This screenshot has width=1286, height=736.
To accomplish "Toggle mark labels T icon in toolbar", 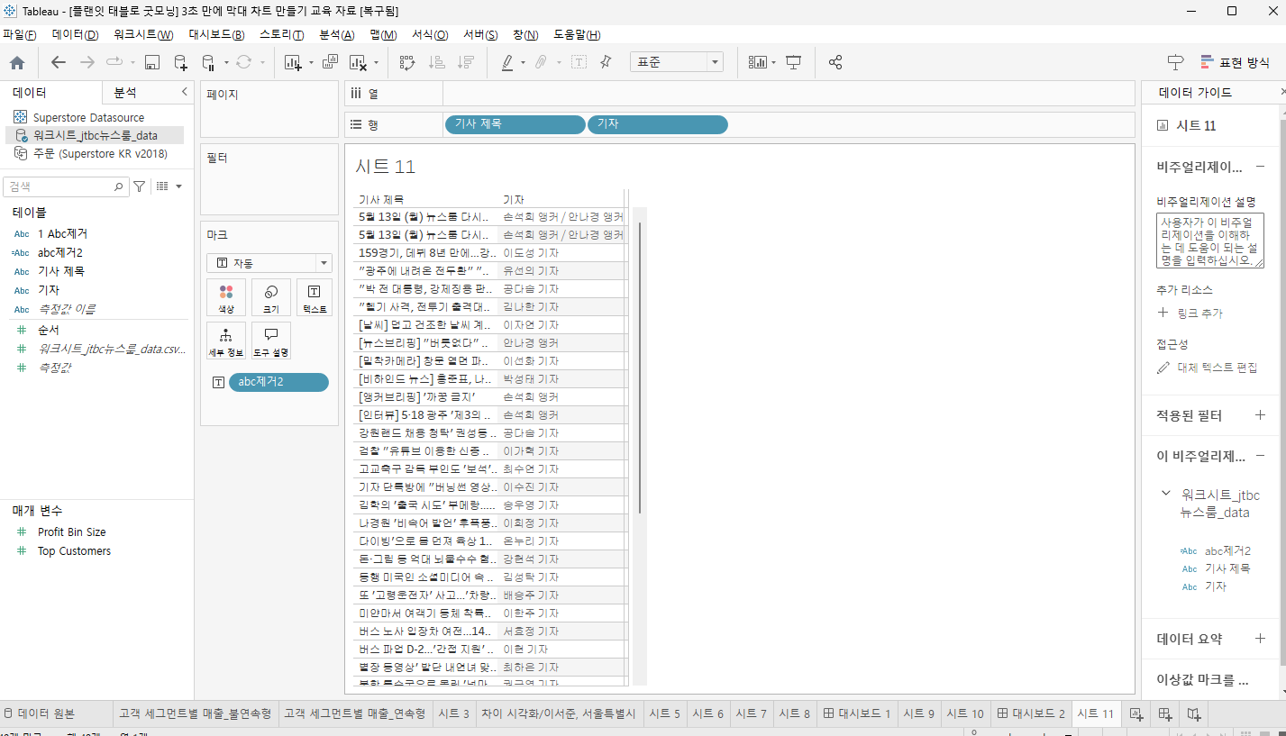I will pyautogui.click(x=579, y=62).
